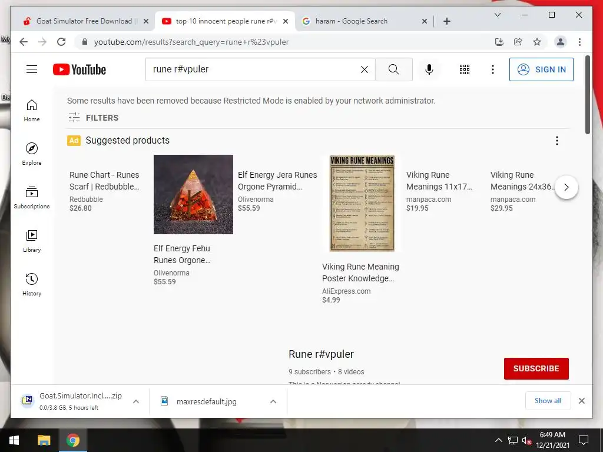Image resolution: width=603 pixels, height=452 pixels.
Task: Click the Install app icon in address bar
Action: pos(499,42)
